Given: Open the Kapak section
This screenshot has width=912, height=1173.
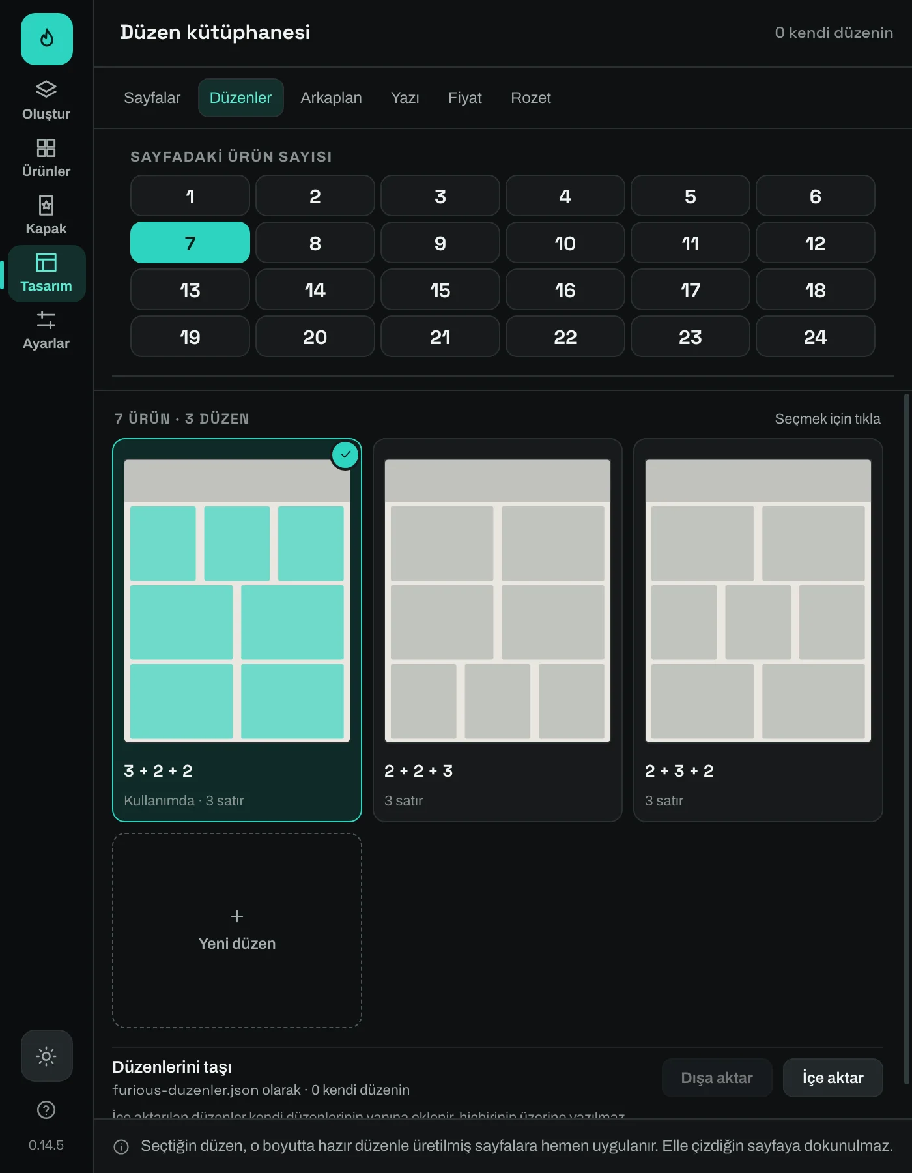Looking at the screenshot, I should [x=46, y=215].
